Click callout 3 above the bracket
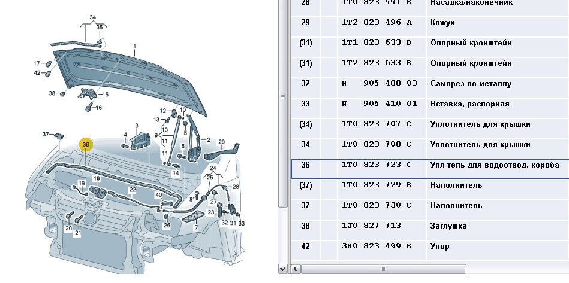This screenshot has width=569, height=283. tap(137, 126)
